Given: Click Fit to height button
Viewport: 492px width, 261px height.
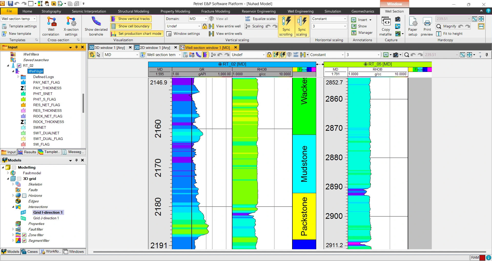Looking at the screenshot, I should 450,34.
